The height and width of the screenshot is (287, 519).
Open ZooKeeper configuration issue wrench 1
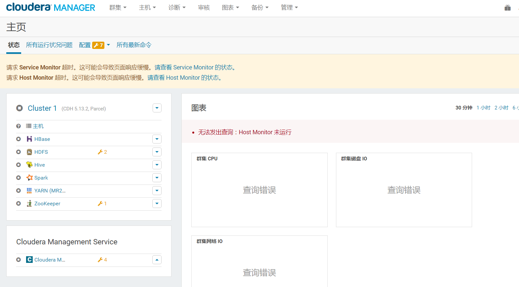click(102, 203)
